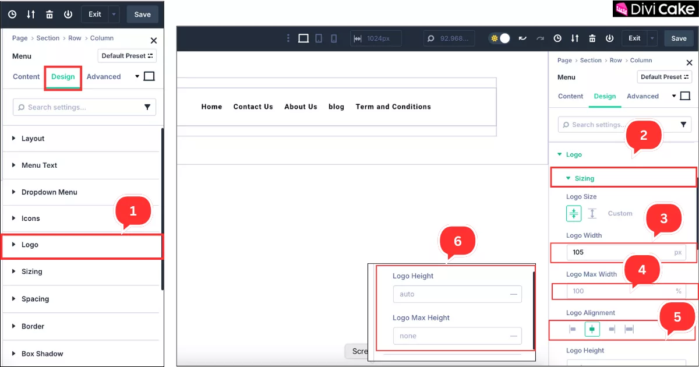Image resolution: width=699 pixels, height=367 pixels.
Task: Click Logo Width field showing 105
Action: point(626,252)
